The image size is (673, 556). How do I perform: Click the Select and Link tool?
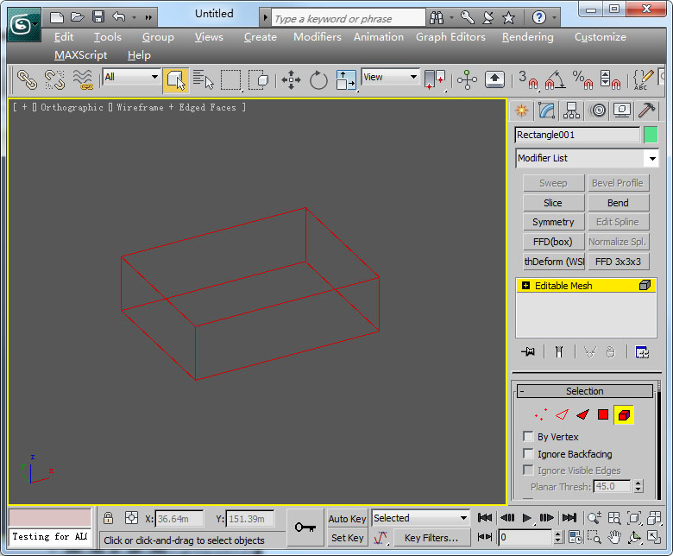pos(27,79)
